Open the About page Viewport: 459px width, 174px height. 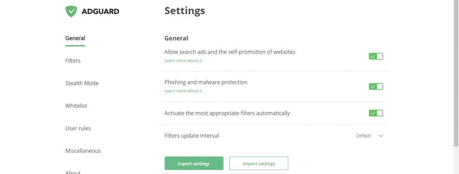(73, 172)
